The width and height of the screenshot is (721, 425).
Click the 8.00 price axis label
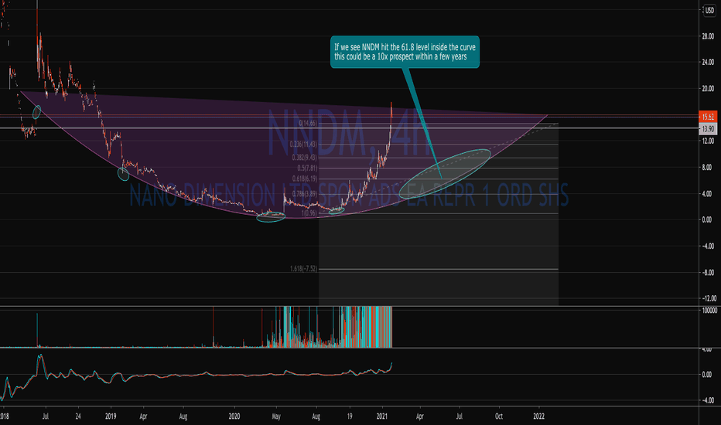point(707,167)
